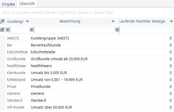Image resolution: width=174 pixels, height=112 pixels.
Task: Pin the Kundengr column
Action: [27, 21]
